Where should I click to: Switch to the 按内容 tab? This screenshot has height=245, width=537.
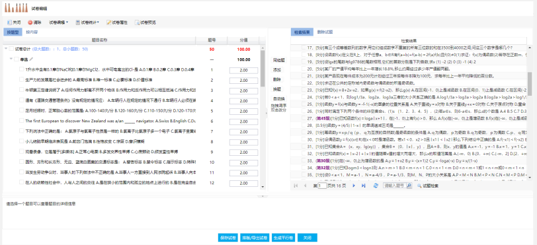[x=32, y=32]
